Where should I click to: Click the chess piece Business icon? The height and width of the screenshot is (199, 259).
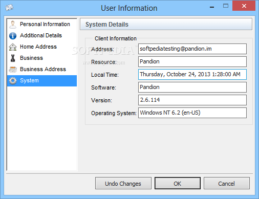point(13,58)
